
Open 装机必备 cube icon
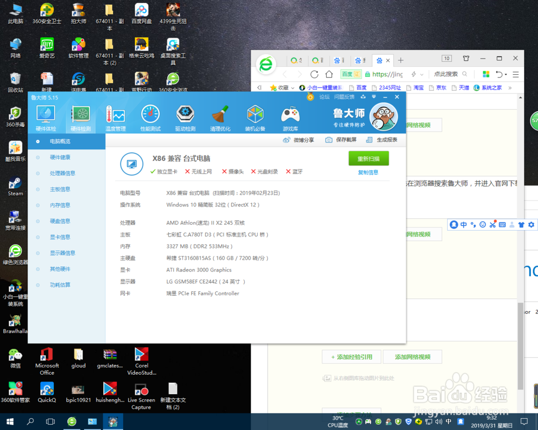pyautogui.click(x=255, y=118)
